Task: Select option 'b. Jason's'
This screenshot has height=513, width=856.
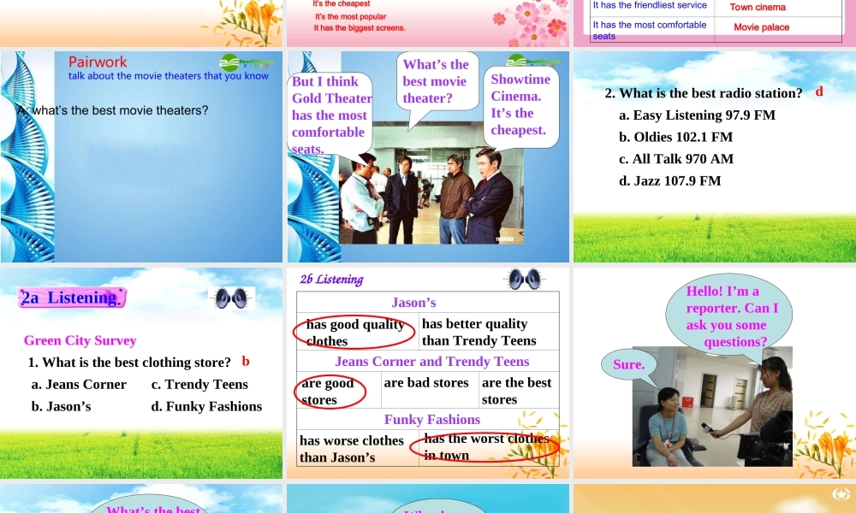Action: click(x=61, y=406)
